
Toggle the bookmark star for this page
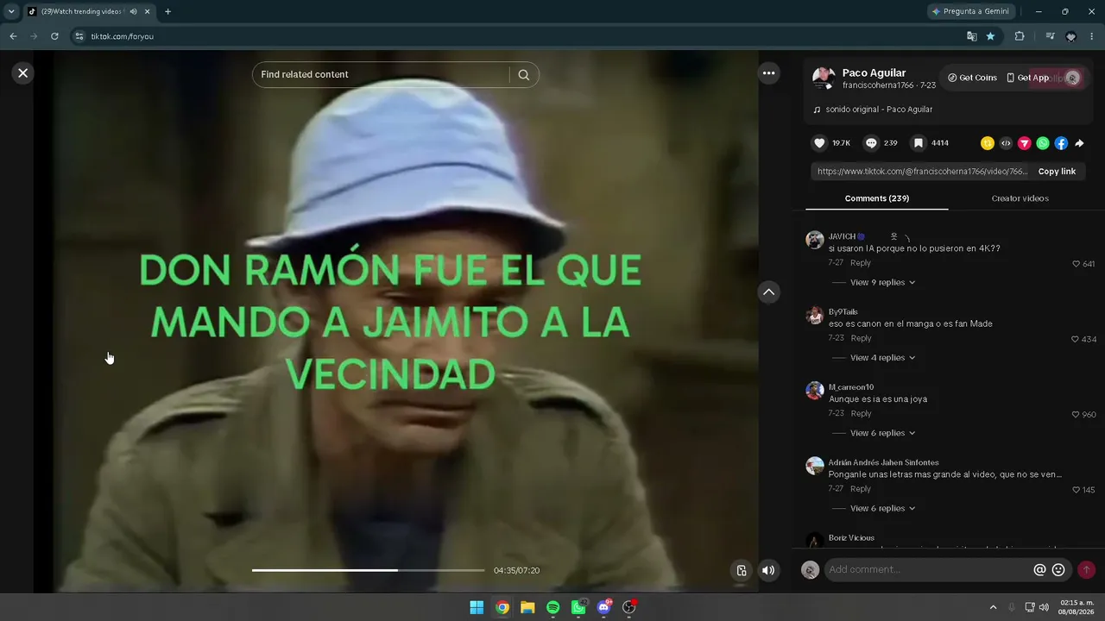pos(990,36)
